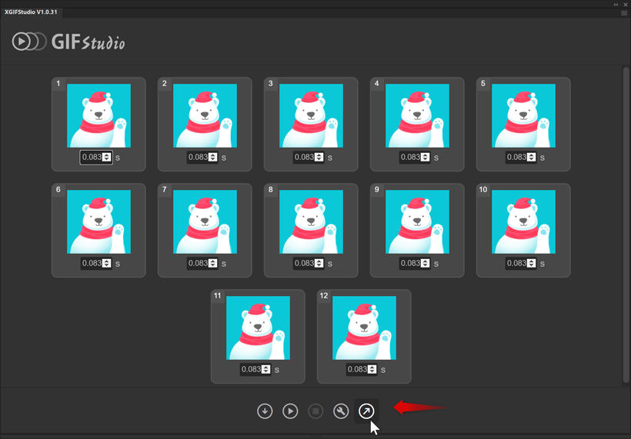
Task: Select frame 9 thumbnail
Action: pos(417,222)
